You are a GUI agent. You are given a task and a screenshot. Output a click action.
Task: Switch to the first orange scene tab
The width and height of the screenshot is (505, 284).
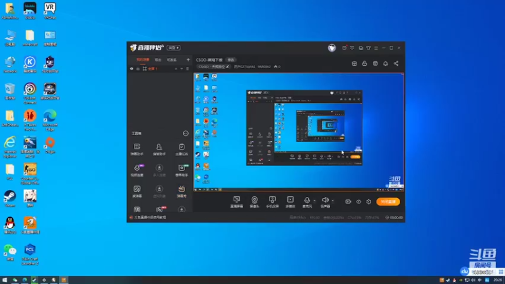tap(143, 59)
